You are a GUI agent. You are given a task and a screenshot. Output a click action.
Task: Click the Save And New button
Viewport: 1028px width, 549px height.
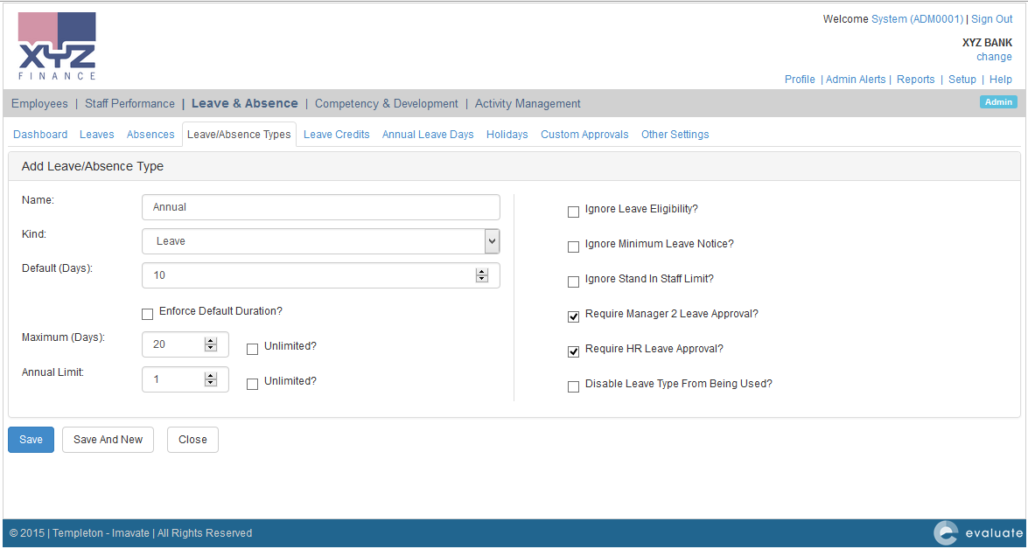point(108,440)
